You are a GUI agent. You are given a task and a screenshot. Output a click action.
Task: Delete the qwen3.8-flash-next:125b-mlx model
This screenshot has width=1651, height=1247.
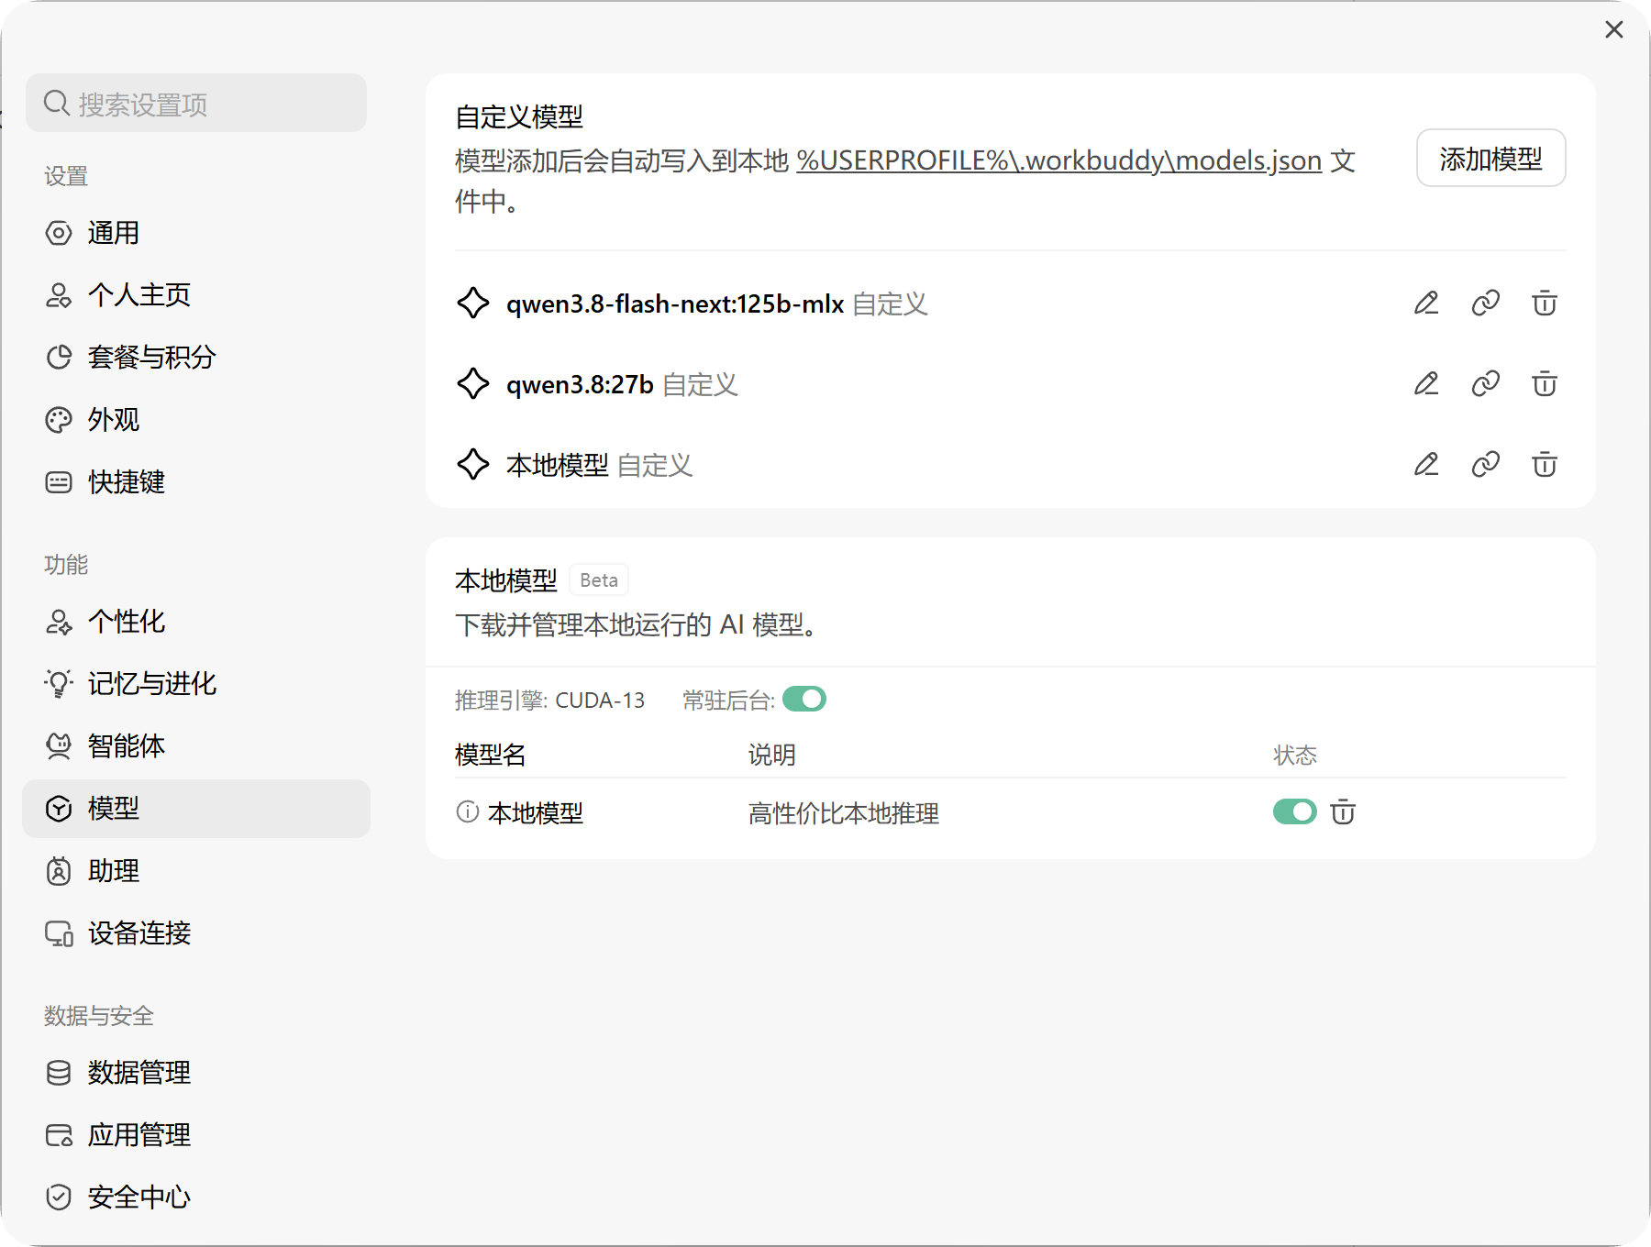pyautogui.click(x=1545, y=303)
